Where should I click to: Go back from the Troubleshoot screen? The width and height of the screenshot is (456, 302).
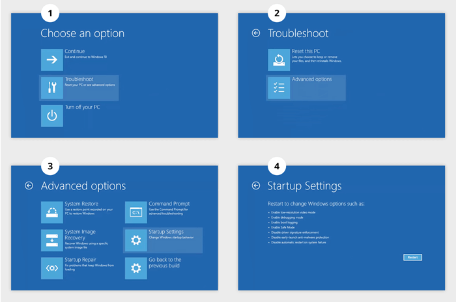pos(255,33)
